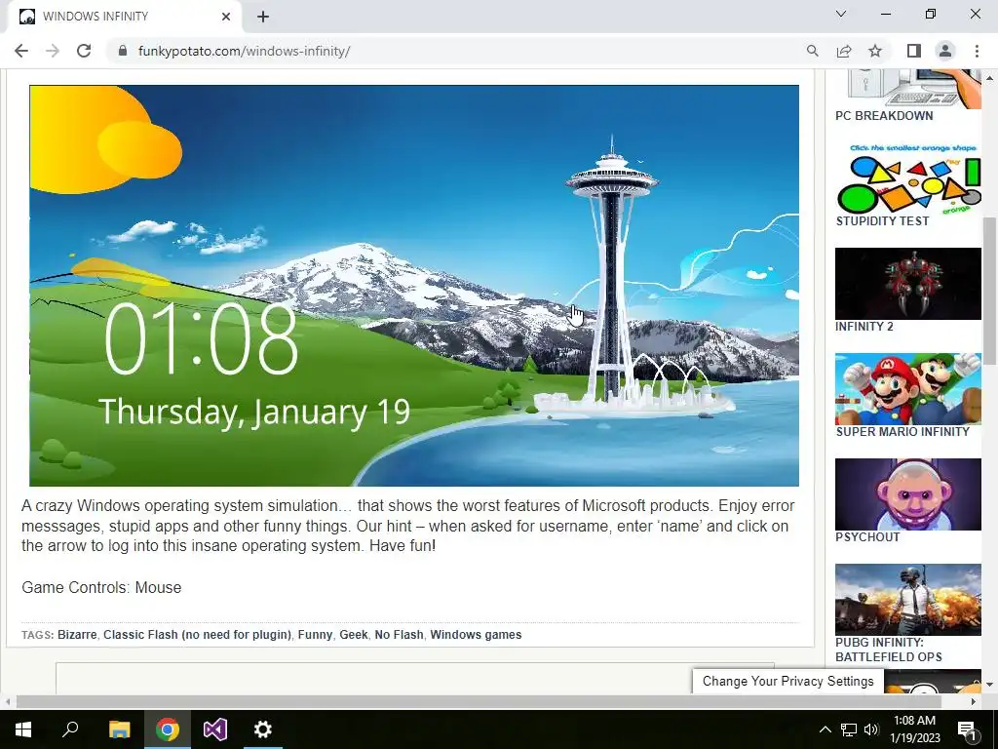Screen dimensions: 998x749
Task: Open the Windows games tag link
Action: point(476,634)
